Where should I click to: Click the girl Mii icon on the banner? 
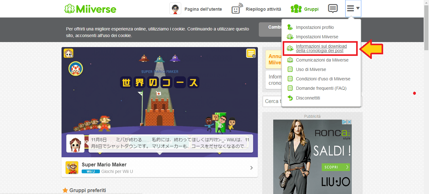point(68,53)
